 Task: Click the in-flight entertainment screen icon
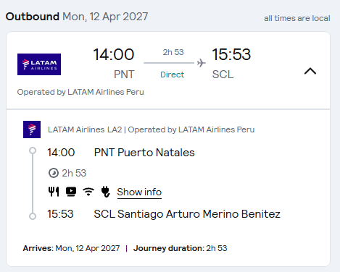tap(71, 192)
